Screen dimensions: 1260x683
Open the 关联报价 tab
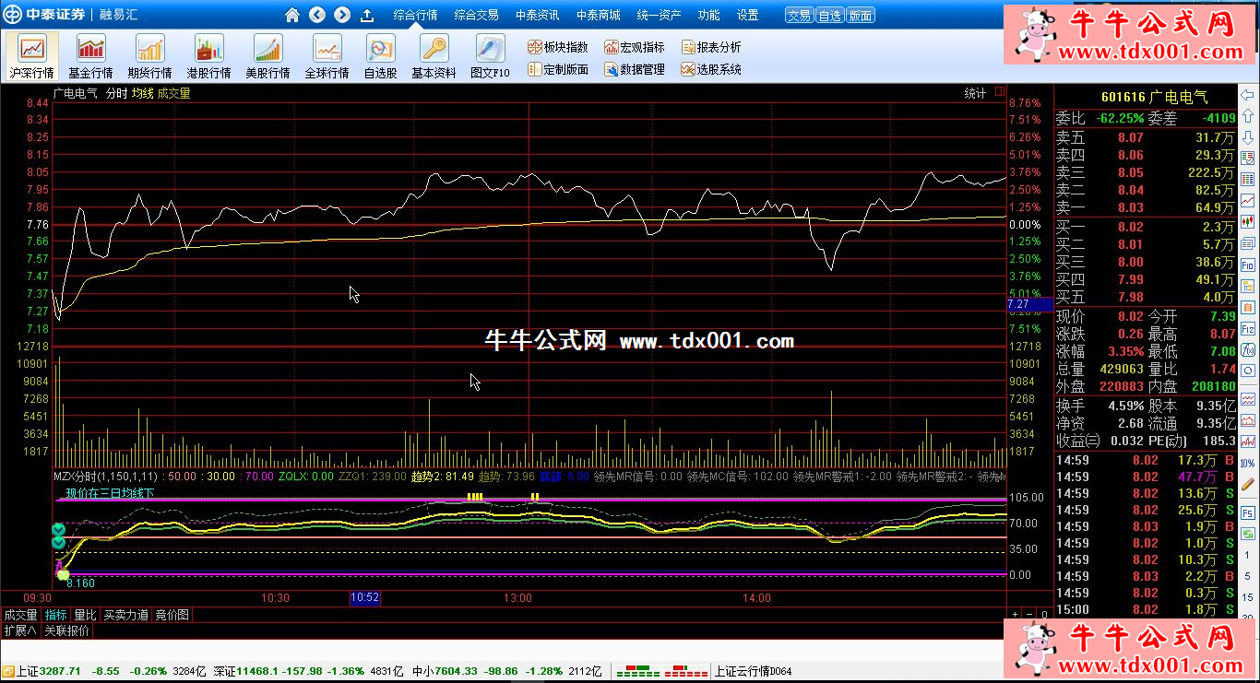click(x=67, y=631)
